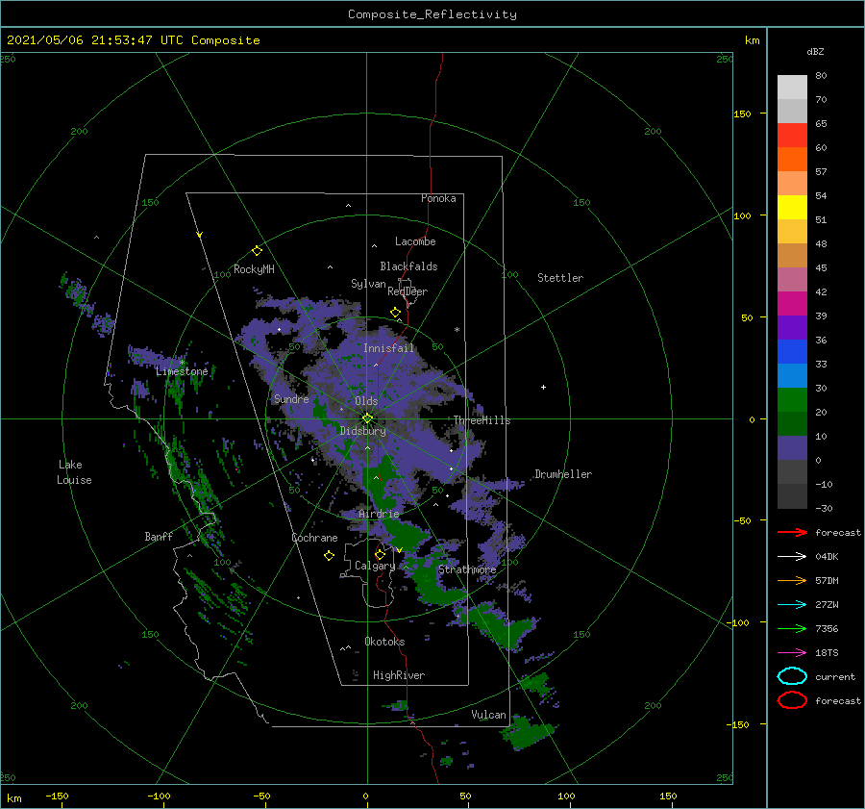Viewport: 865px width, 809px height.
Task: Click the yellow diamond marker right of Cochrane
Action: tap(329, 556)
